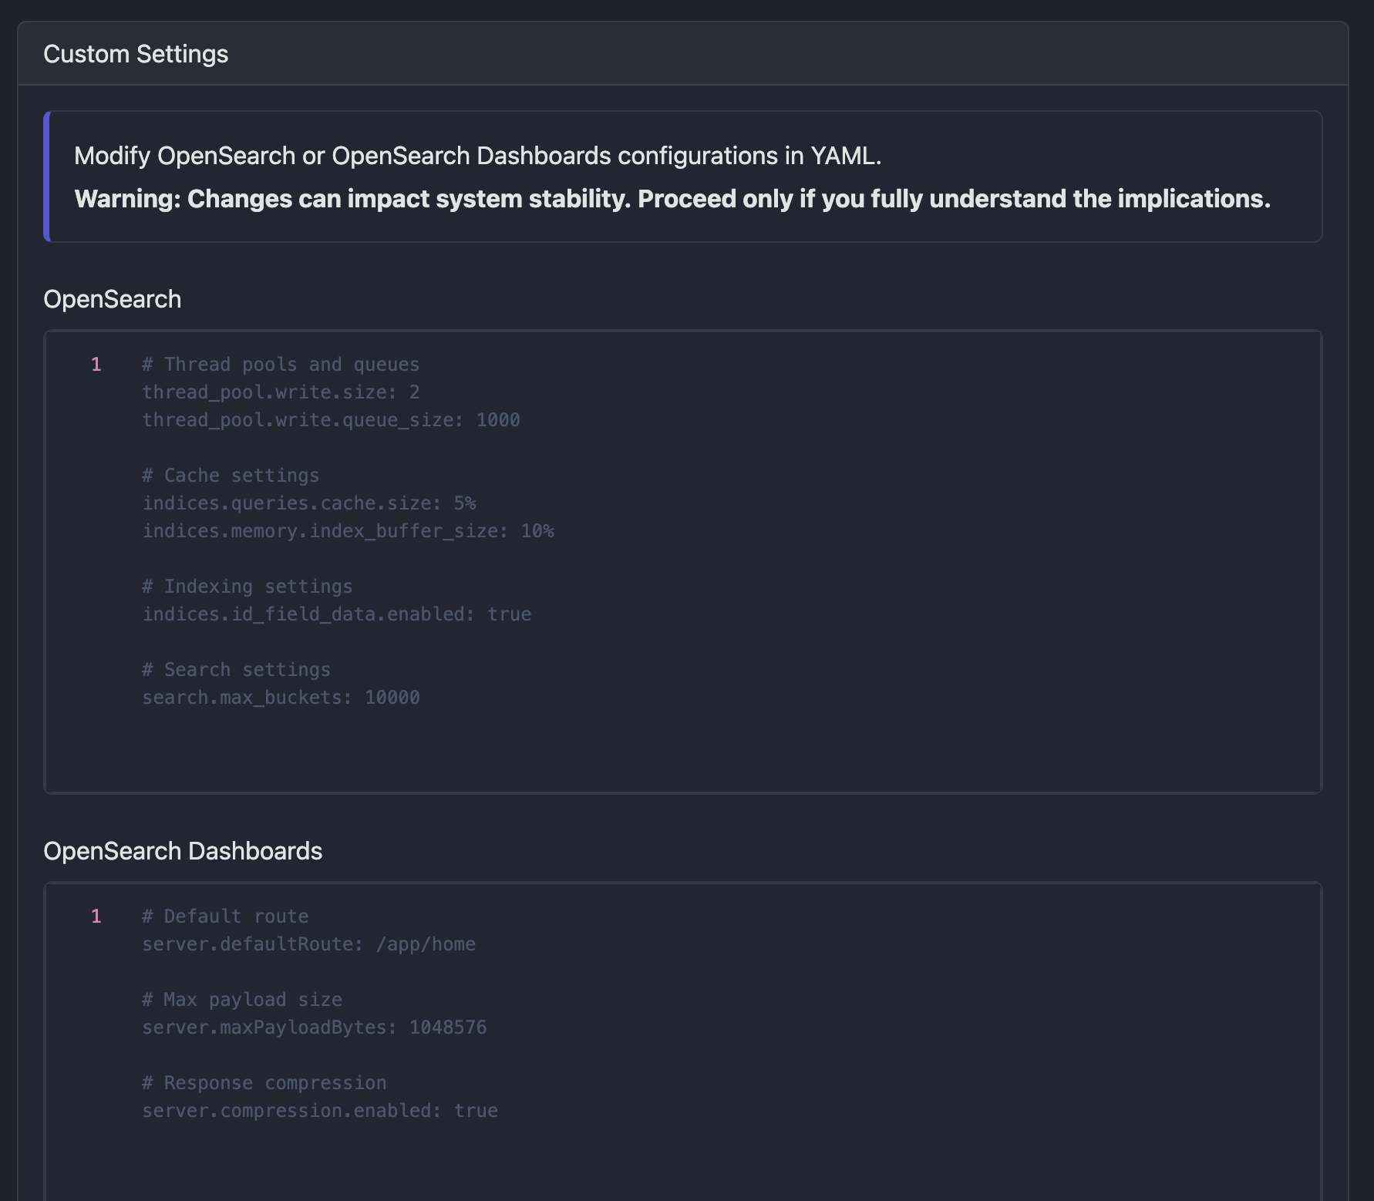Click the '# Cache settings' comment

[231, 476]
